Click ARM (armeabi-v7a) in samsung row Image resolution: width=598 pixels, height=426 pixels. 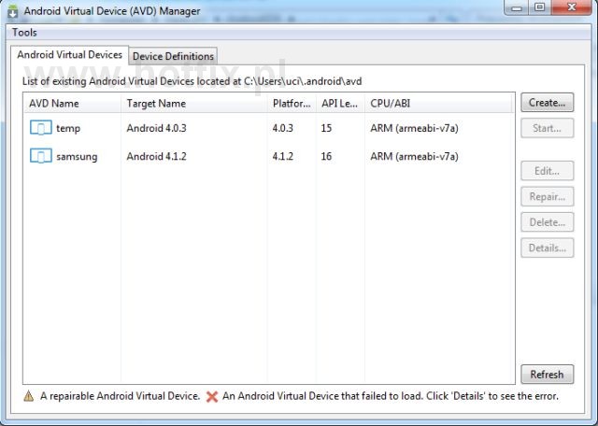tap(414, 156)
